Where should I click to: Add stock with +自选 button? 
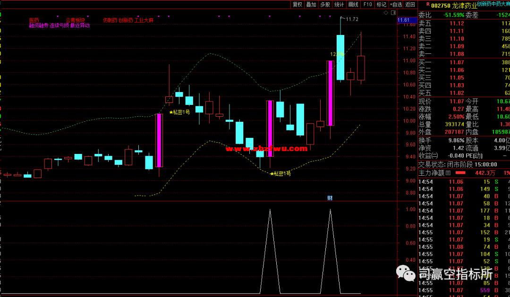click(396, 5)
